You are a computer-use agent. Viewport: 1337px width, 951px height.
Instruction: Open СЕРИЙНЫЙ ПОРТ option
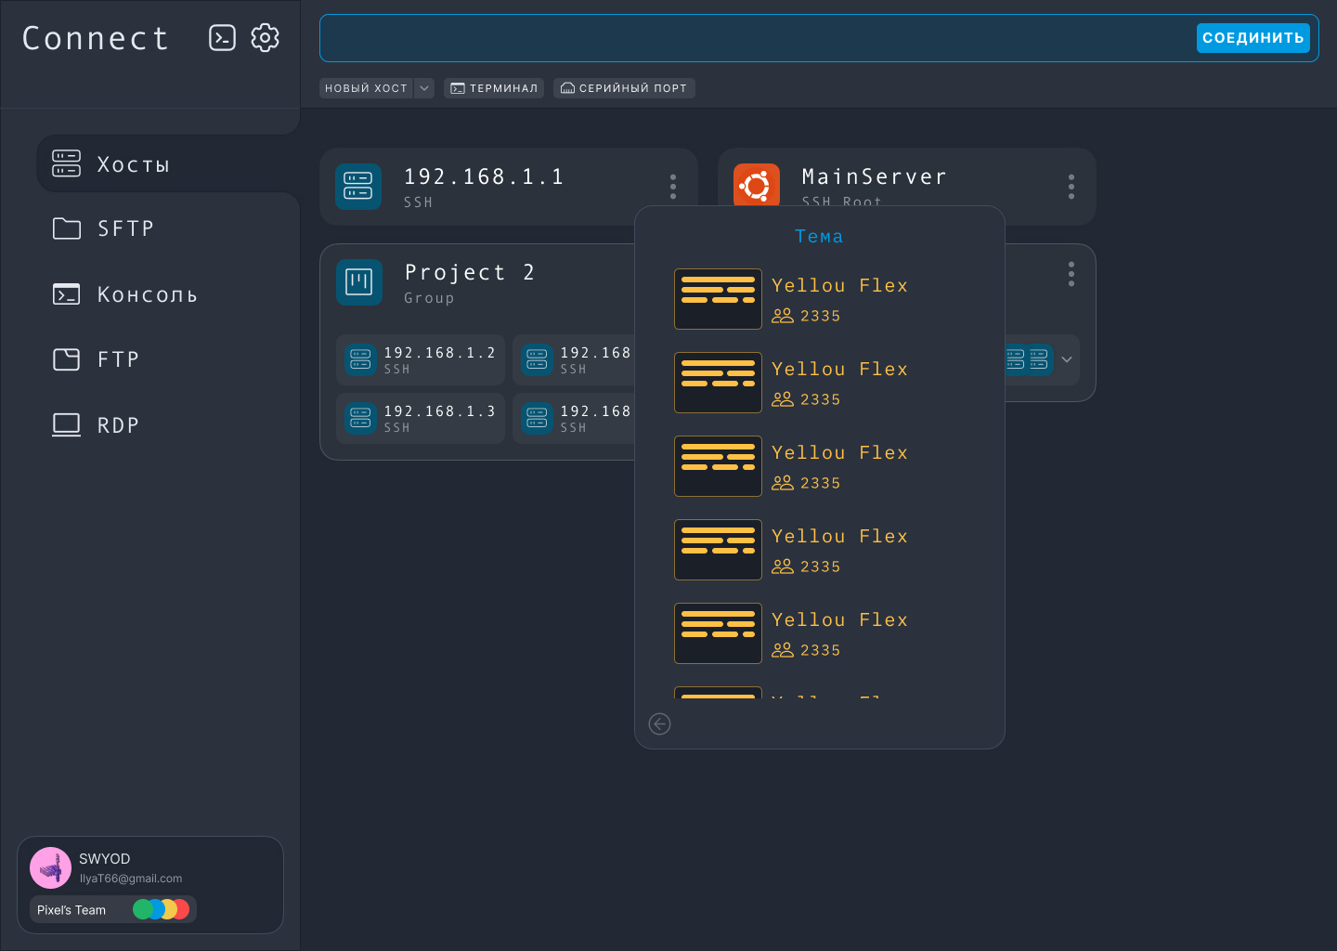(624, 88)
